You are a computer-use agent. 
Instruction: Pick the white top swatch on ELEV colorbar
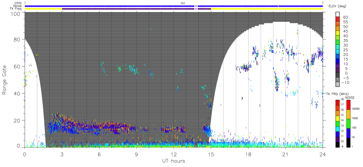click(x=338, y=14)
